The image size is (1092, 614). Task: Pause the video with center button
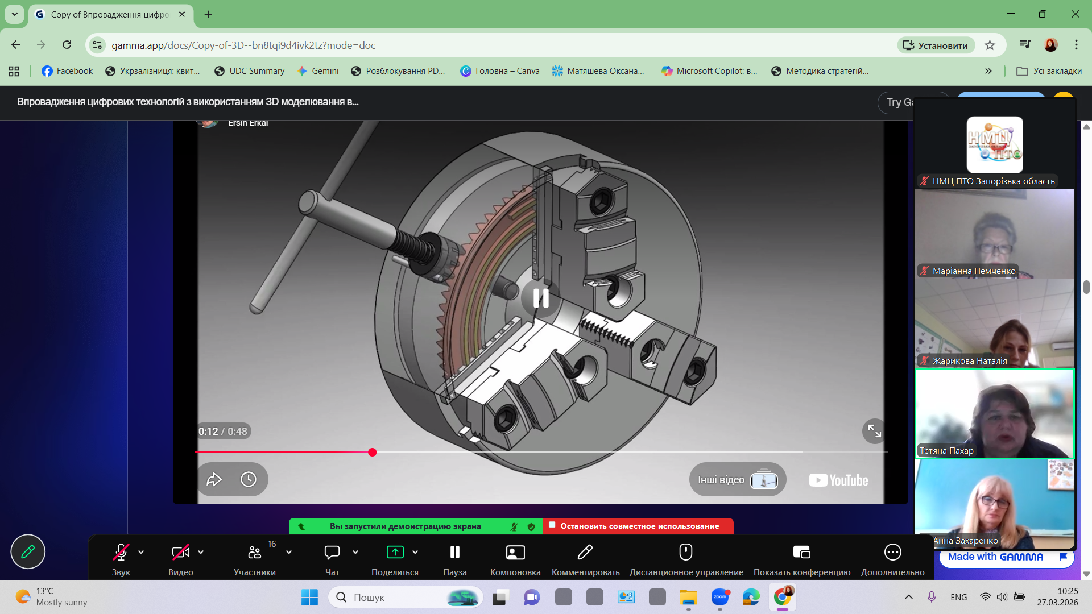(x=540, y=298)
